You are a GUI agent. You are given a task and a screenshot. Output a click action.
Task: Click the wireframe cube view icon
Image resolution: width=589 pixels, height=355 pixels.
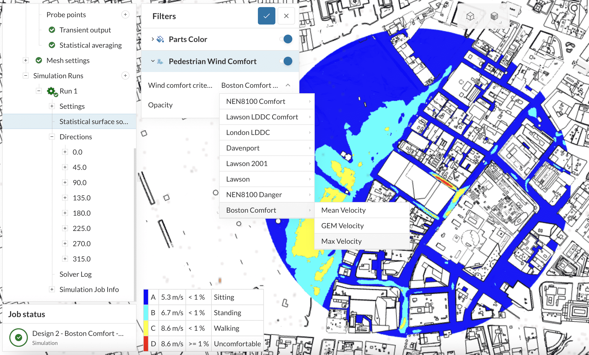[x=470, y=16]
